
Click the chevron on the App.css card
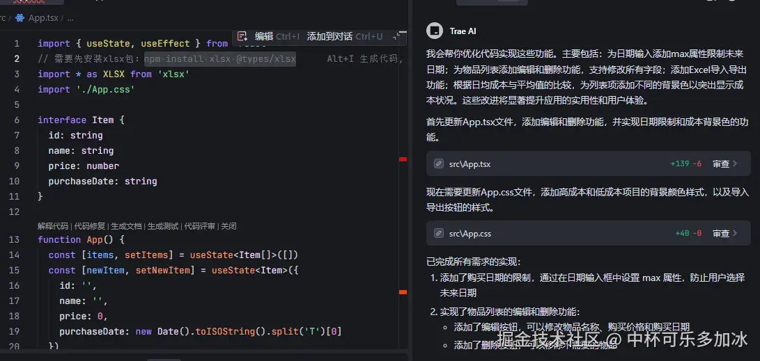click(x=736, y=233)
